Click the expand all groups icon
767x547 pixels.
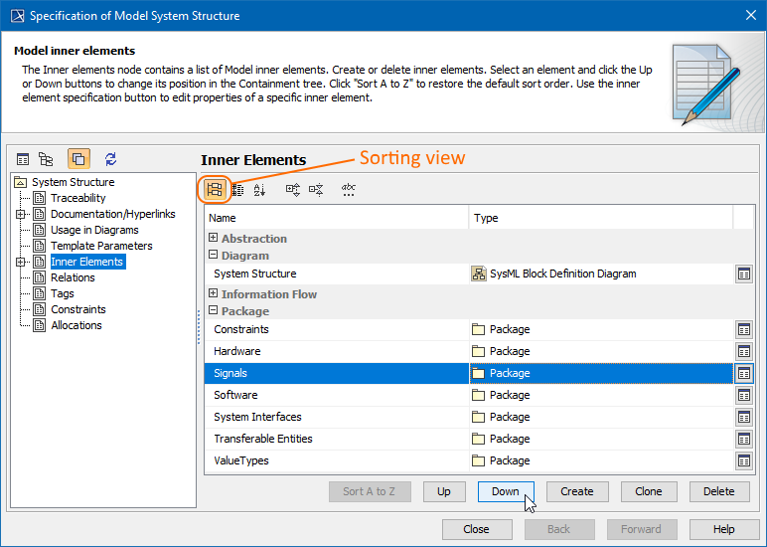pos(293,189)
